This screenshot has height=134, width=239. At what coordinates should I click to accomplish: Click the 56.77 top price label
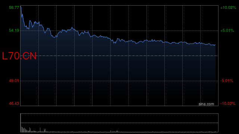pos(14,7)
